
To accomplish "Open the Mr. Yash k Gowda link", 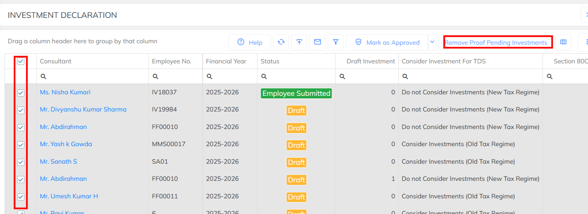I will pos(66,144).
